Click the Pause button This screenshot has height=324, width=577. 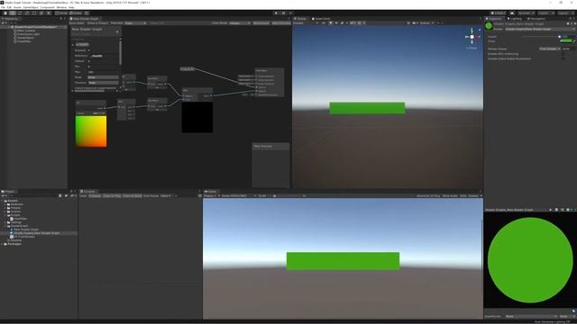[283, 13]
